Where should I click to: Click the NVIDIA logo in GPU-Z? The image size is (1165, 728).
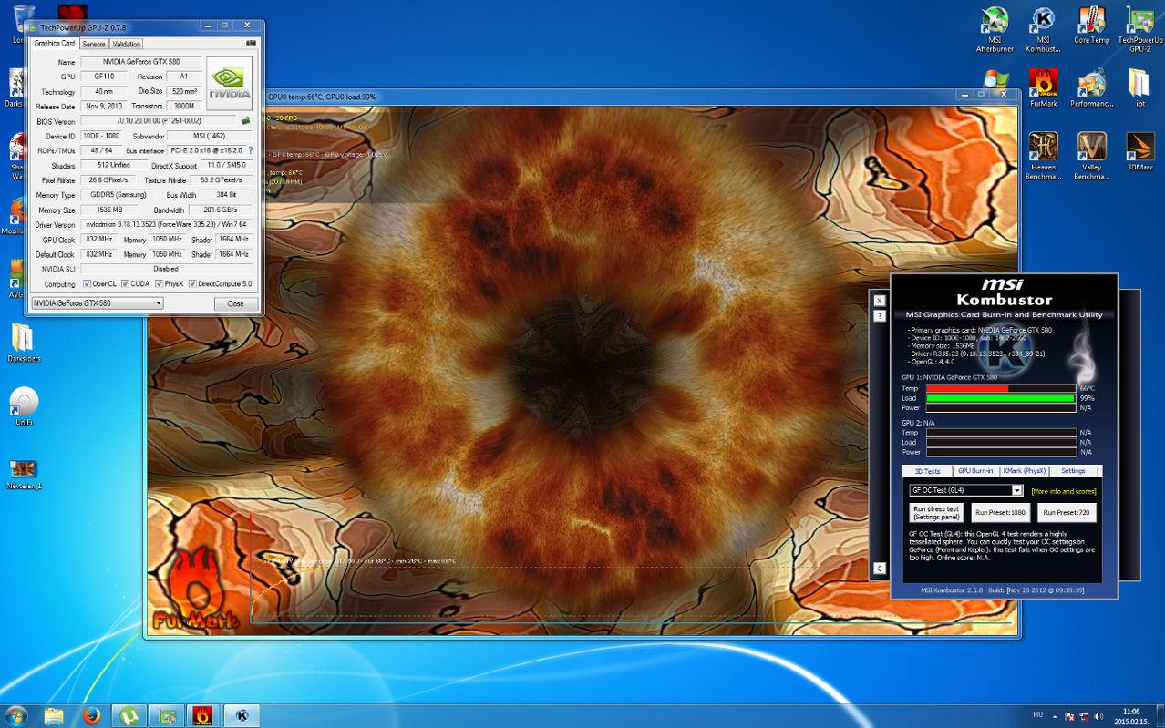(x=230, y=84)
